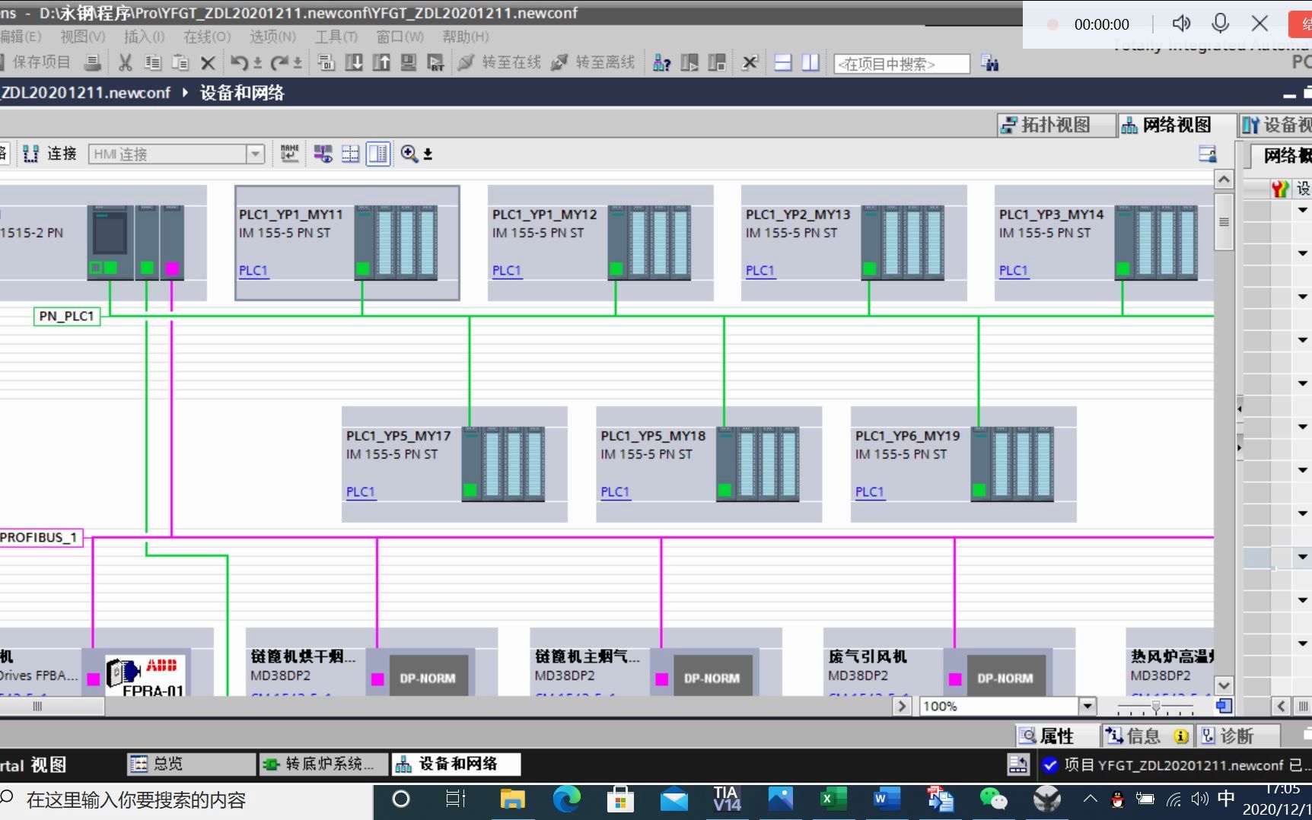Click the Start runtime (RT) icon
The image size is (1312, 820).
[436, 63]
